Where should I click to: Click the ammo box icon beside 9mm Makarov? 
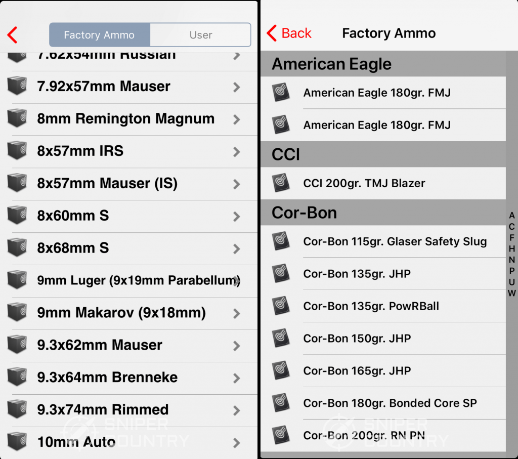pyautogui.click(x=17, y=312)
